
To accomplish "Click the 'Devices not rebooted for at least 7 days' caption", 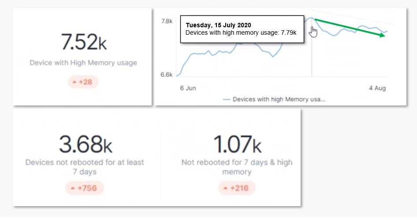I will [85, 167].
